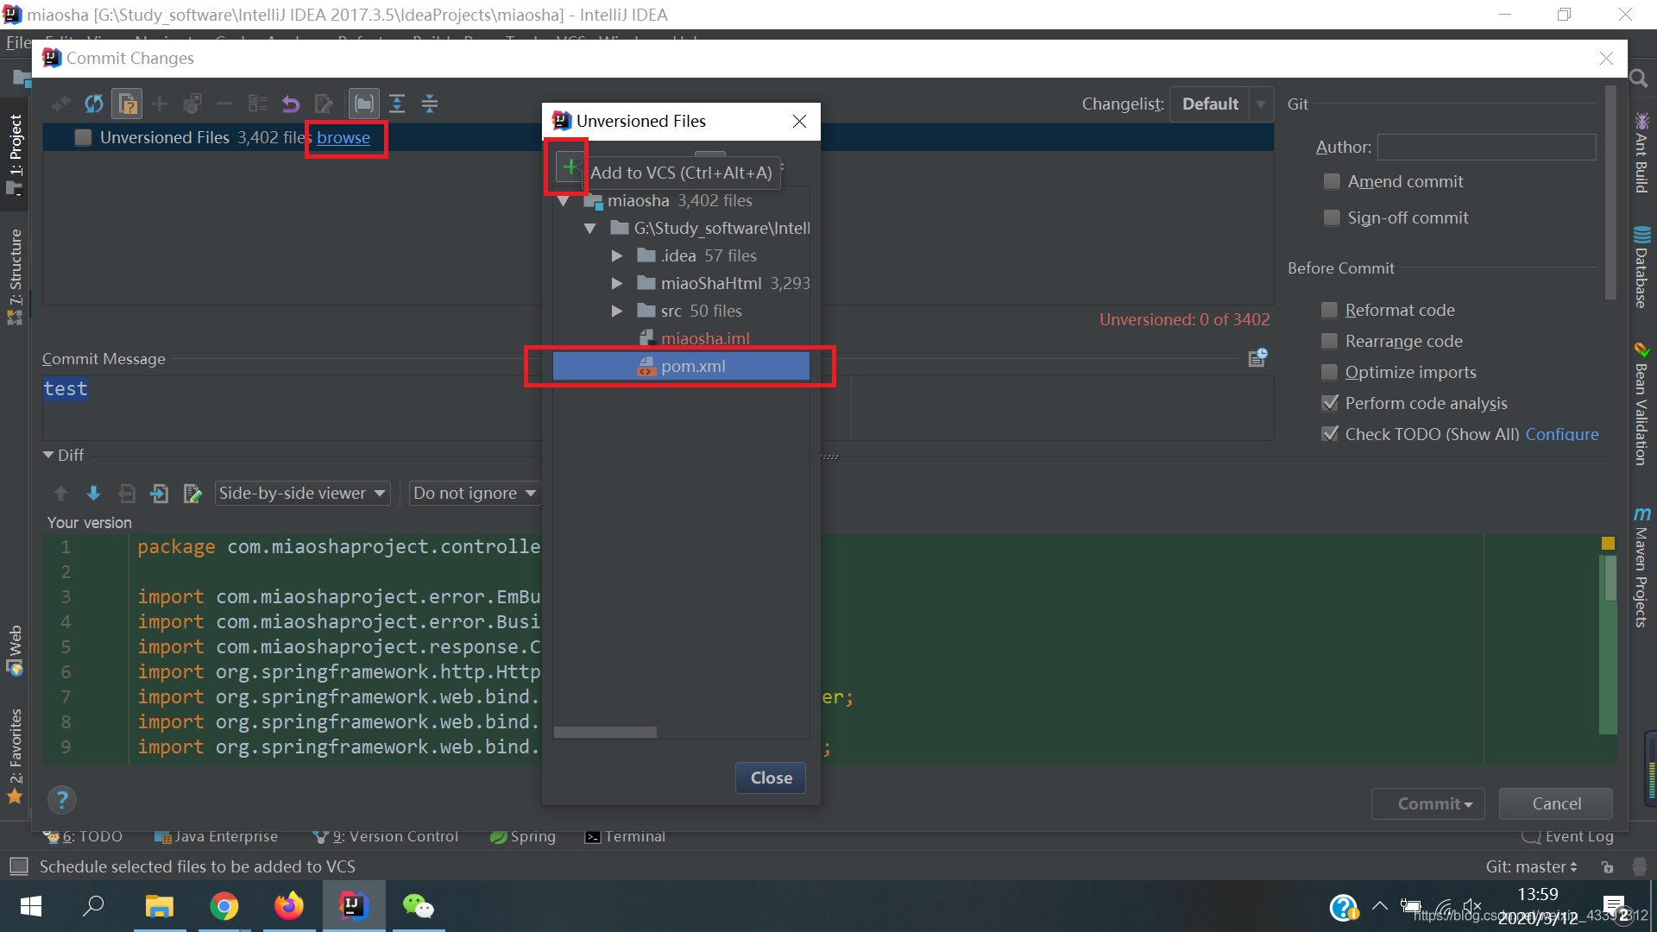Click the Windows Start button
The height and width of the screenshot is (932, 1657).
pyautogui.click(x=31, y=906)
